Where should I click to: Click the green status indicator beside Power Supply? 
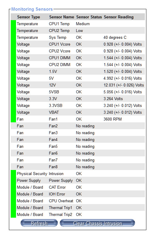click(x=13, y=180)
